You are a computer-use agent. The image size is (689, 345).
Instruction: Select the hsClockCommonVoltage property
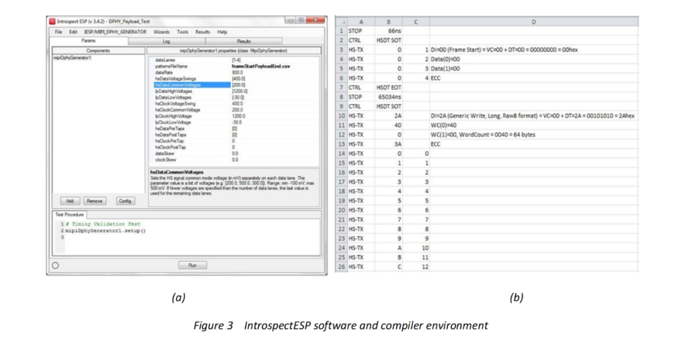(x=177, y=110)
